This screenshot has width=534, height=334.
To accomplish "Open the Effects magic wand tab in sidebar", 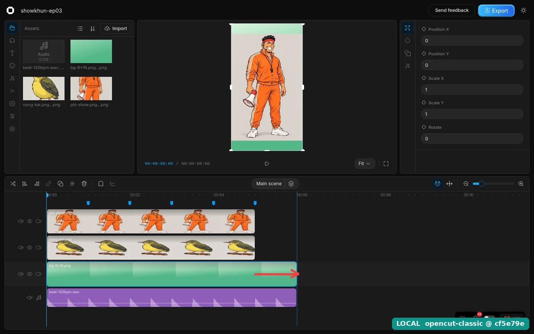I will [12, 78].
